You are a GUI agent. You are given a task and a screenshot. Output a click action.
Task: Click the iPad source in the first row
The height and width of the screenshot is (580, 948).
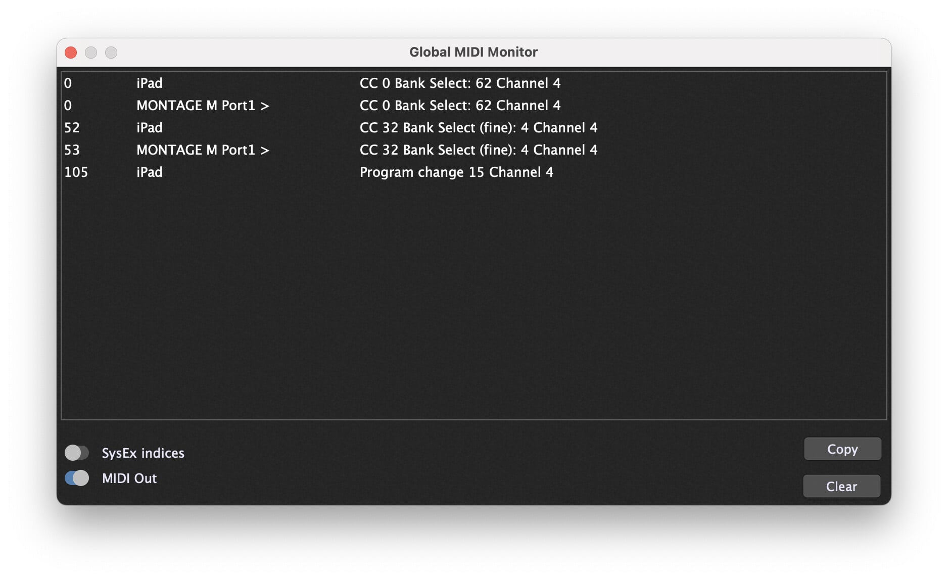pos(149,83)
